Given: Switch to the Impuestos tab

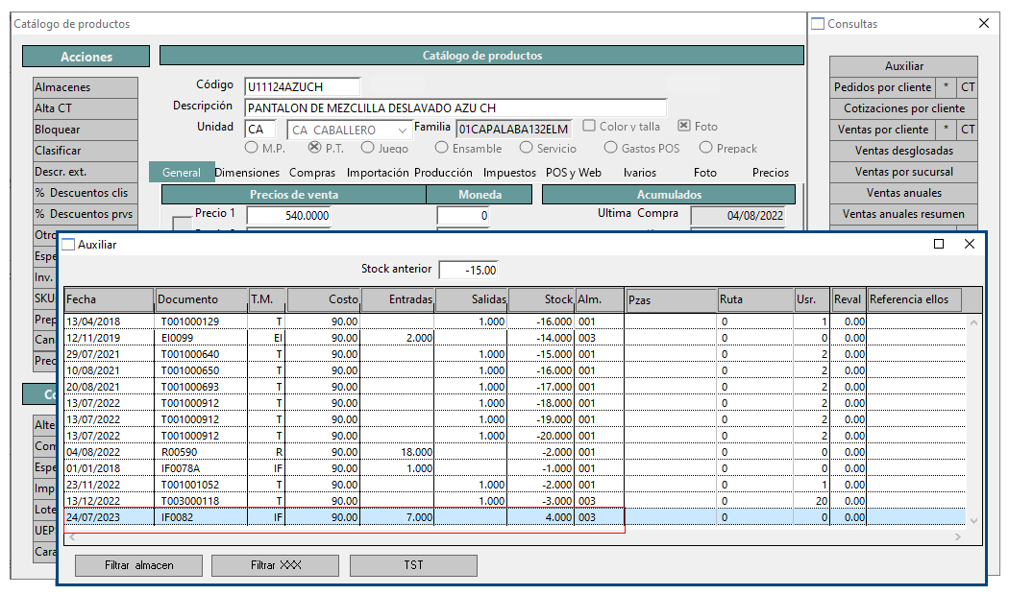Looking at the screenshot, I should tap(509, 173).
